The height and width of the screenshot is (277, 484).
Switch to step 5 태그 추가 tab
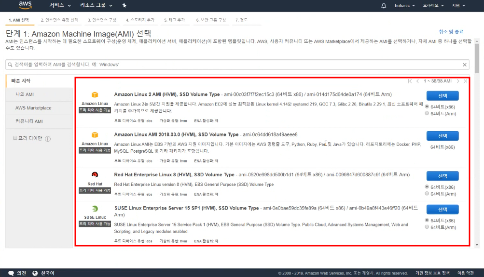click(174, 20)
